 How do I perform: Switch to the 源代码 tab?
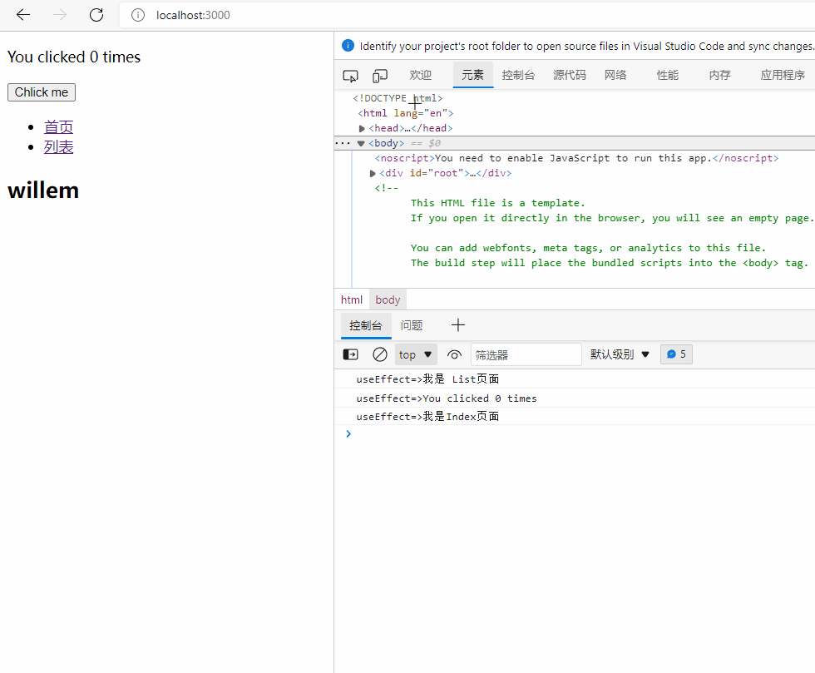tap(570, 75)
